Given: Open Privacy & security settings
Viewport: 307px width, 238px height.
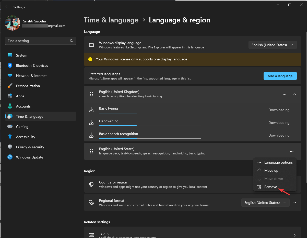Looking at the screenshot, I should click(41, 147).
